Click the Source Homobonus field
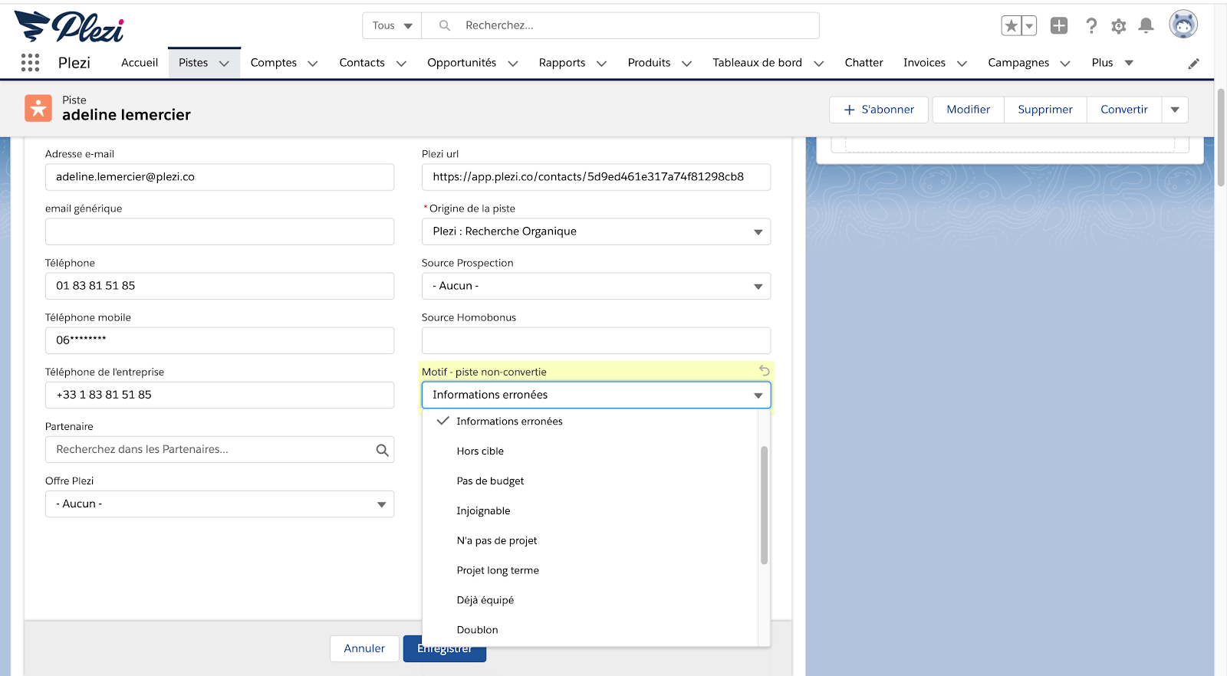The height and width of the screenshot is (676, 1227). click(596, 340)
